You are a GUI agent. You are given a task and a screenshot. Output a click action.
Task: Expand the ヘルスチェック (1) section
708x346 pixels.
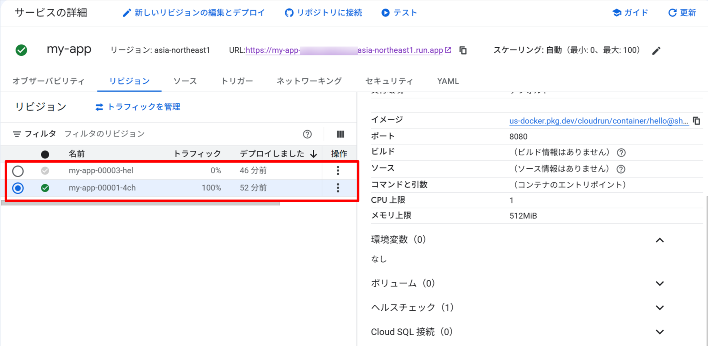(659, 308)
